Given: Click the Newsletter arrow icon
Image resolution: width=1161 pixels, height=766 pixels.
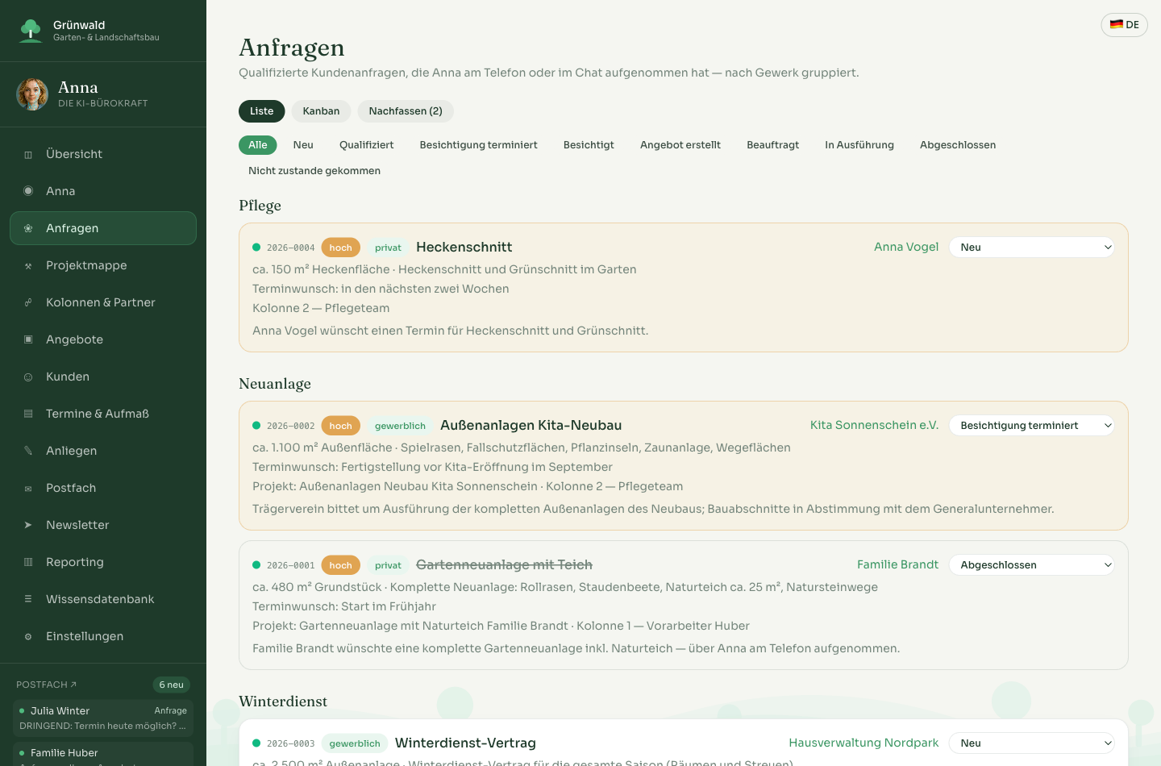Looking at the screenshot, I should coord(28,525).
